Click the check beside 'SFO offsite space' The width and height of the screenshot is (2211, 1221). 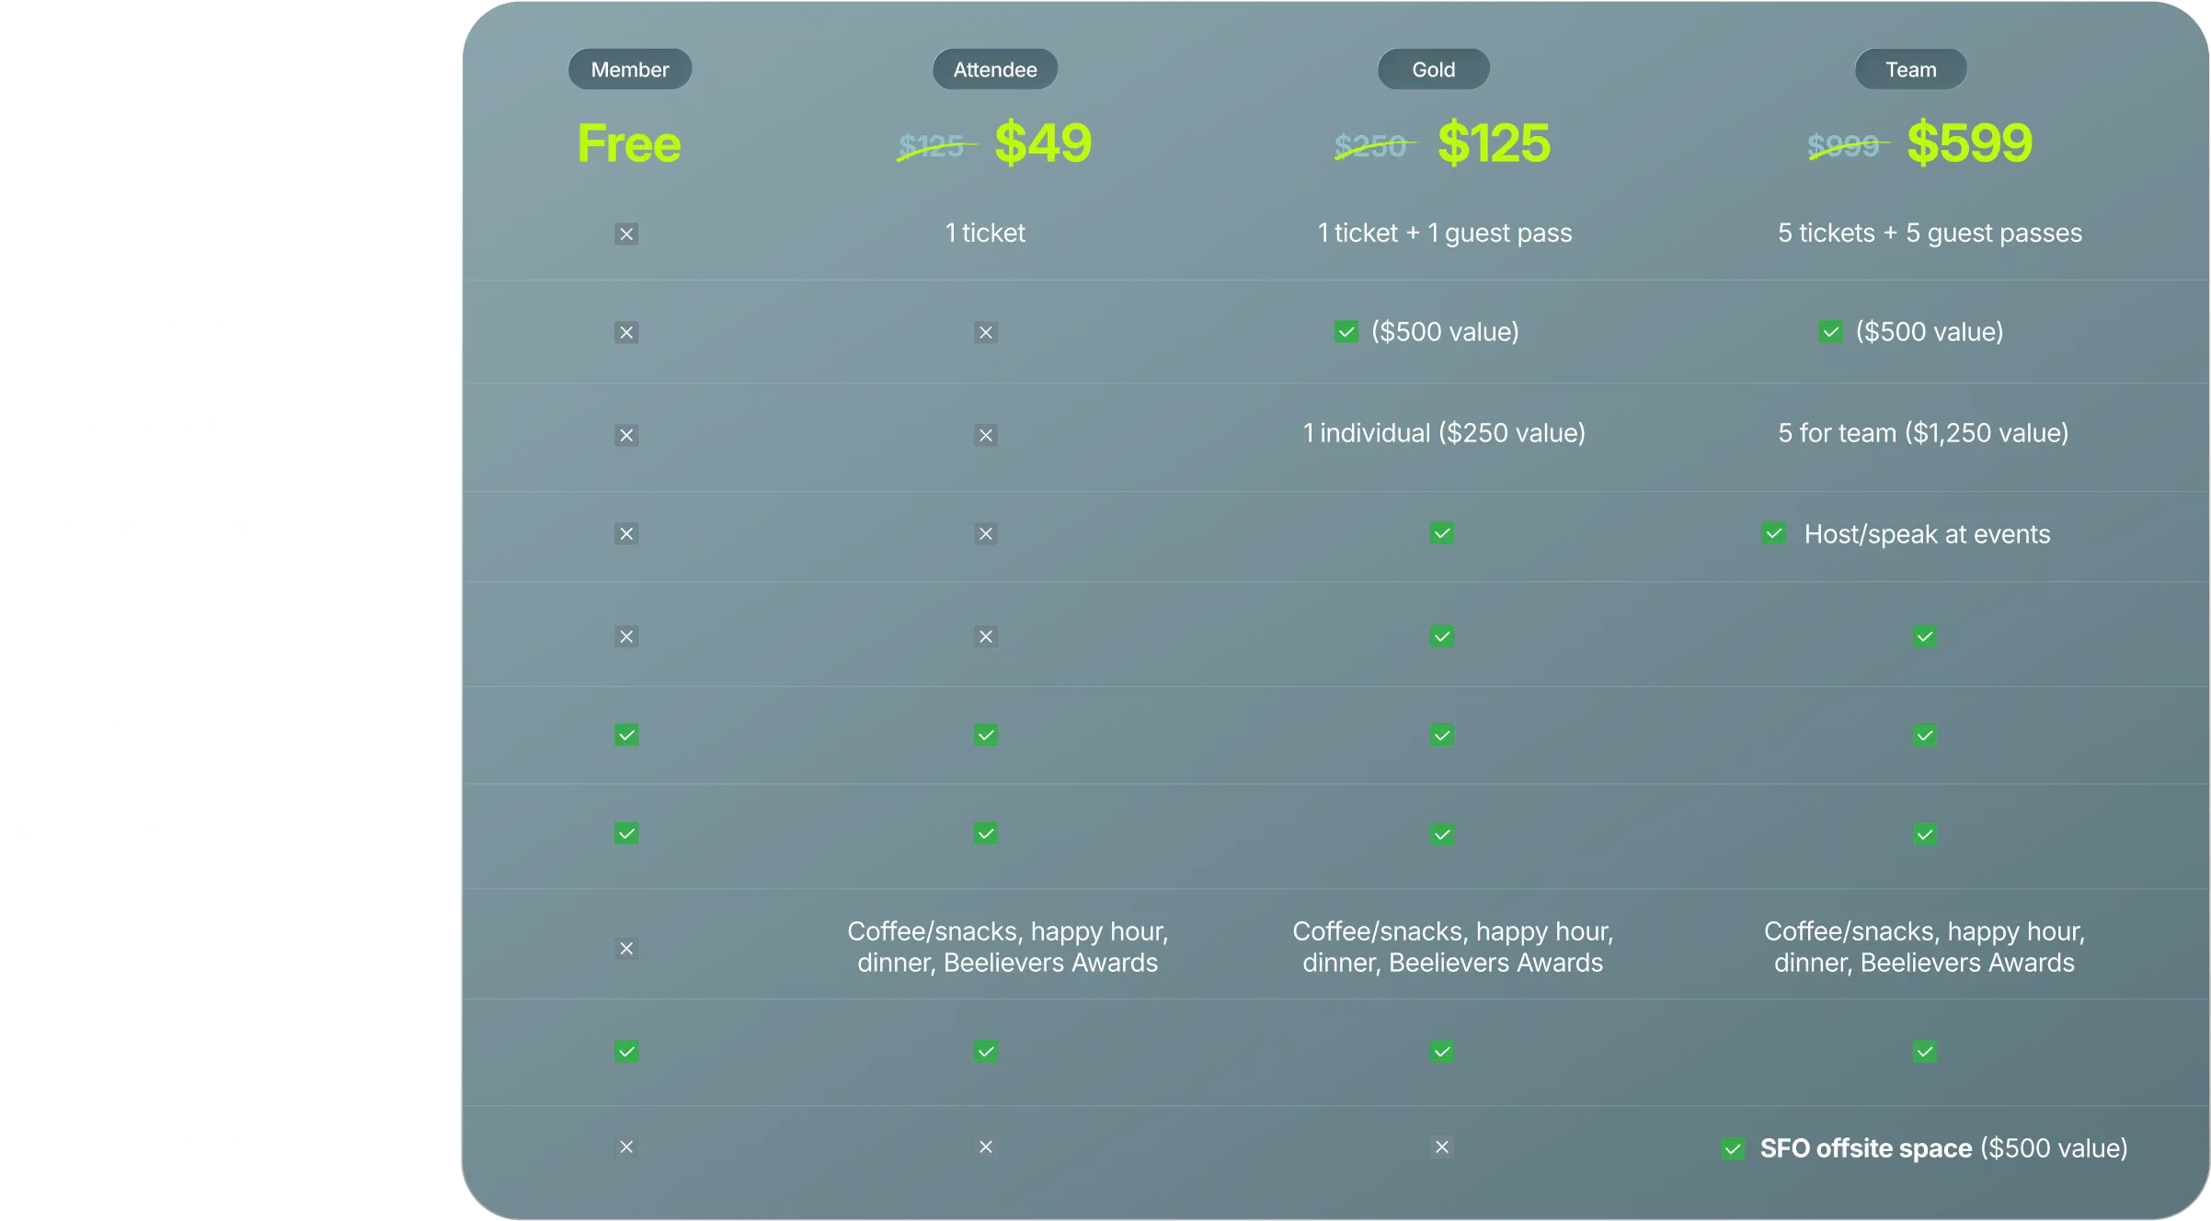click(x=1733, y=1148)
